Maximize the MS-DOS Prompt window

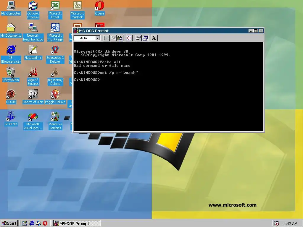[255, 31]
